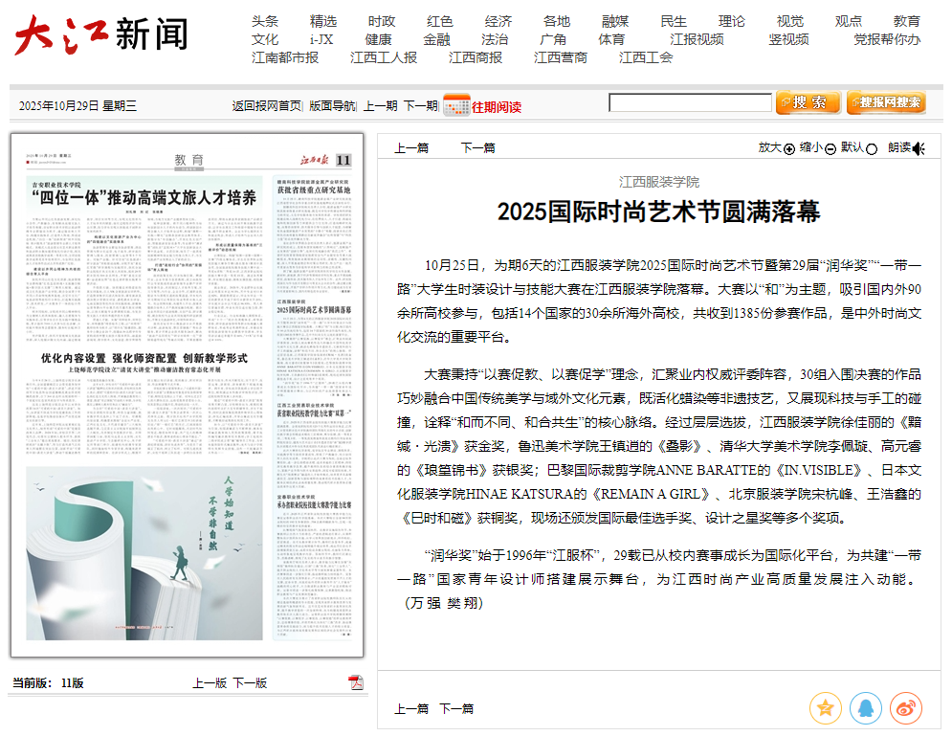Download the page PDF icon
Image resolution: width=952 pixels, height=736 pixels.
point(356,682)
